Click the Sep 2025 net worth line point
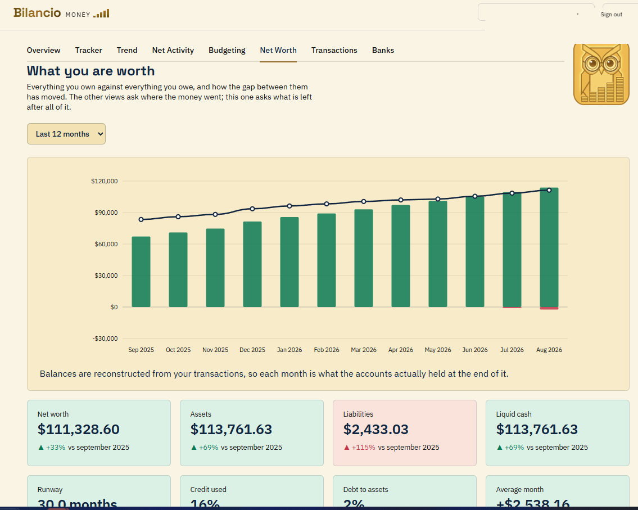 141,219
